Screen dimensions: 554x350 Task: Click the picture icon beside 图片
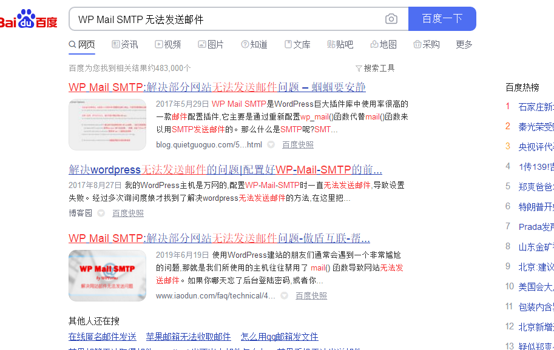coord(201,44)
